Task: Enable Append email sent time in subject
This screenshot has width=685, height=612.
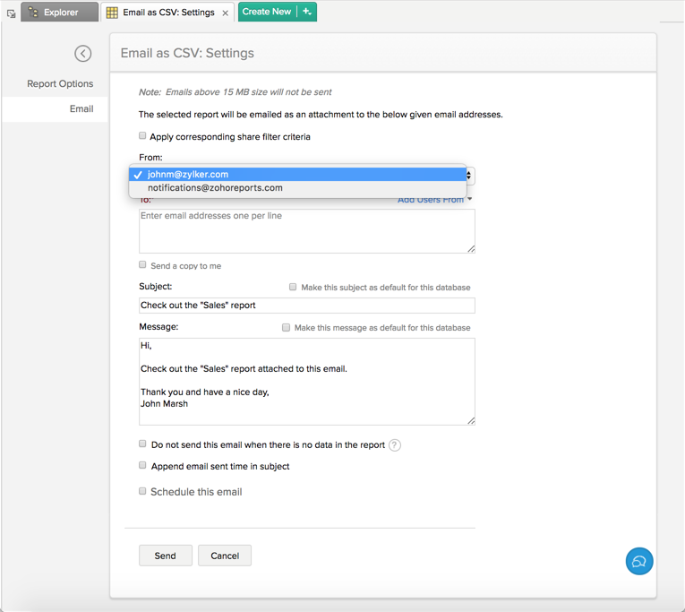Action: (142, 466)
